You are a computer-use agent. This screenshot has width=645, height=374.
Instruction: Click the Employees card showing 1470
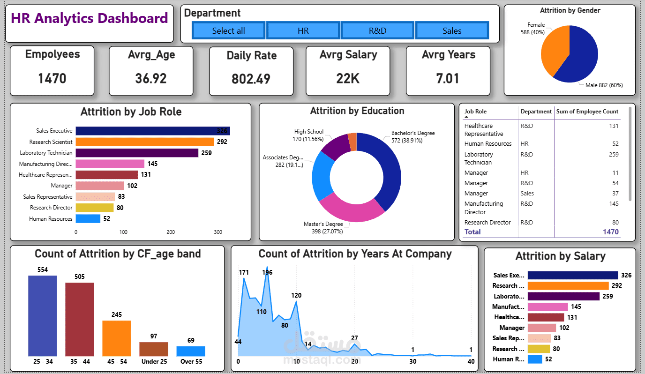coord(52,70)
